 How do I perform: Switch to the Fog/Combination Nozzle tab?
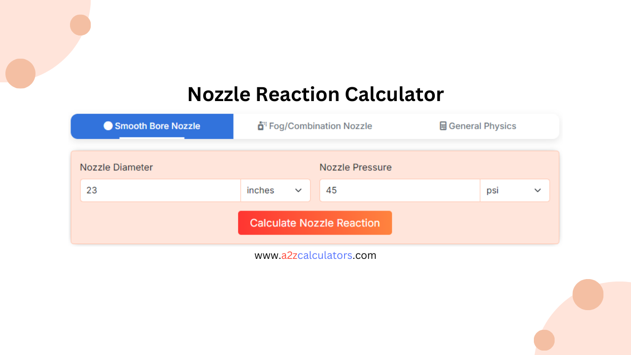click(315, 126)
